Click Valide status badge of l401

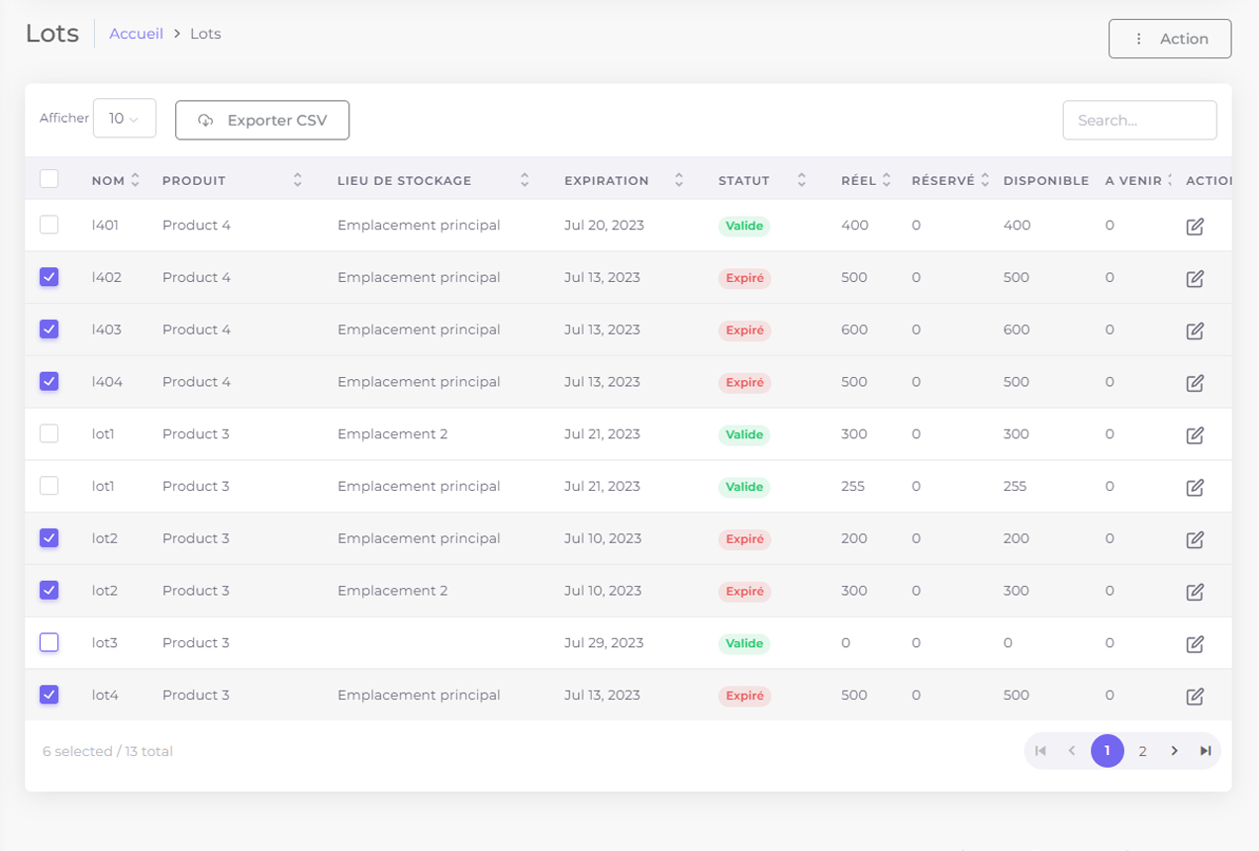click(x=744, y=226)
